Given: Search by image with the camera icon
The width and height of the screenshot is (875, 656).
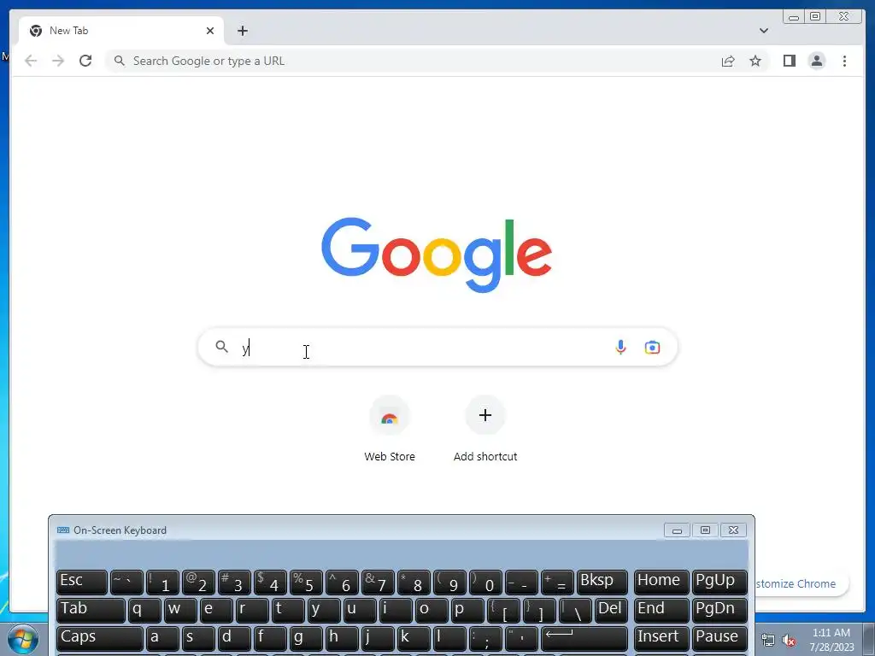Looking at the screenshot, I should pyautogui.click(x=652, y=348).
